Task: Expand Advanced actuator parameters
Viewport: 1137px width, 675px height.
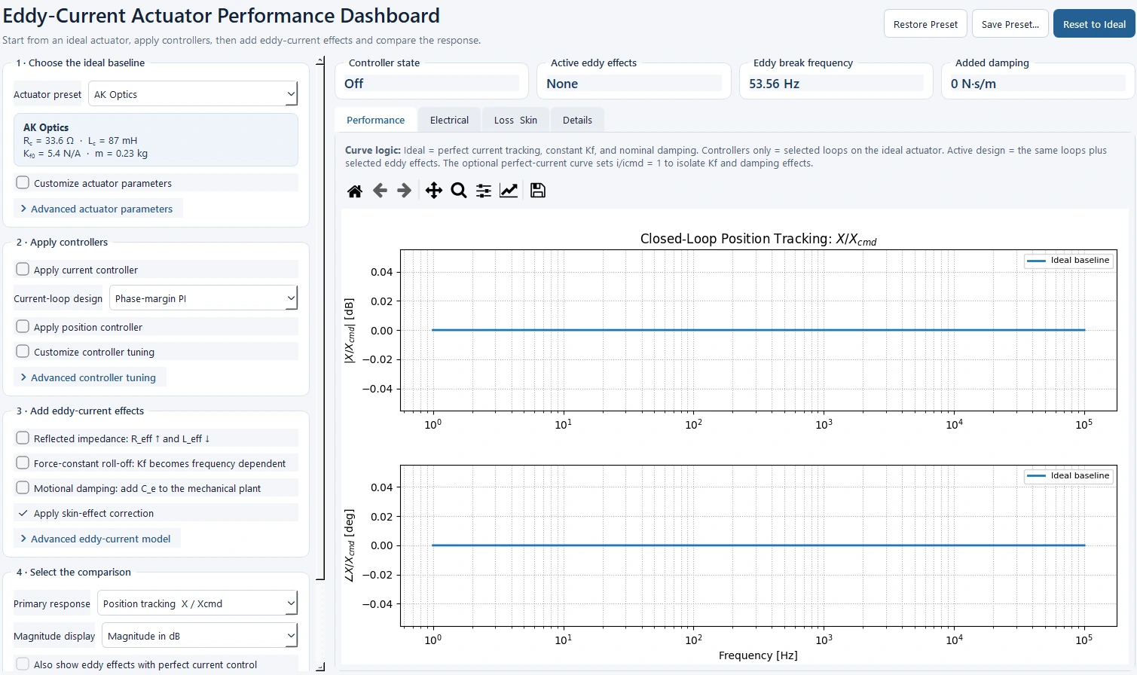Action: coord(98,209)
